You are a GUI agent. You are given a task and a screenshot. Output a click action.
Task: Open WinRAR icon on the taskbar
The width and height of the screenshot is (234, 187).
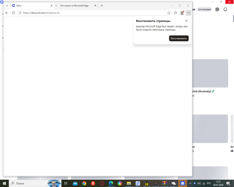[x=165, y=183]
